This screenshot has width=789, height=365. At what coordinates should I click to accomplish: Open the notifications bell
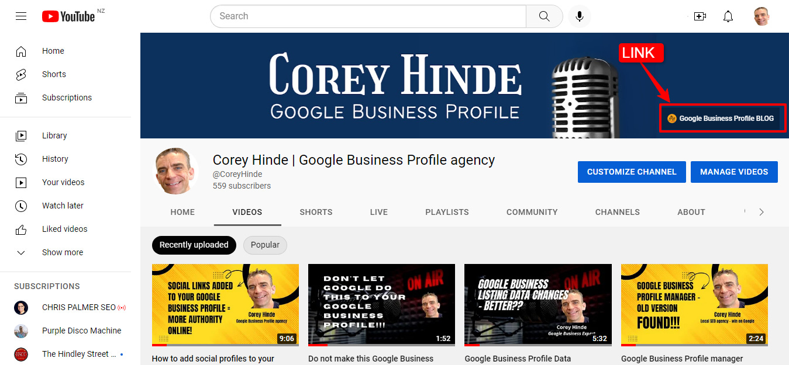728,16
